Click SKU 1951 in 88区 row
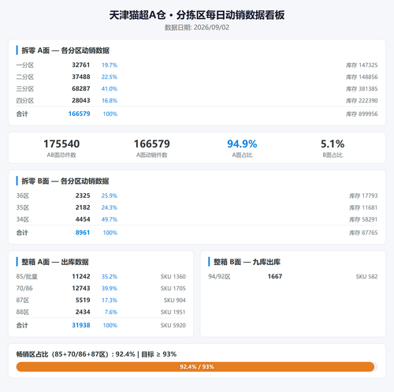394x392 pixels. click(173, 312)
